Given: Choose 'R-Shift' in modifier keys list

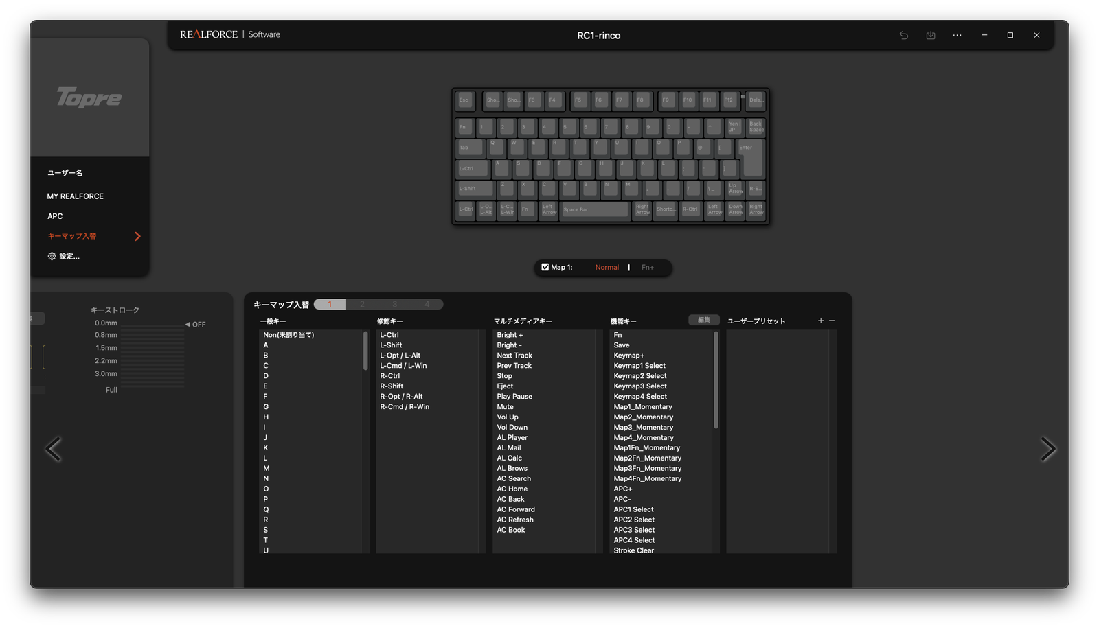Looking at the screenshot, I should point(392,386).
